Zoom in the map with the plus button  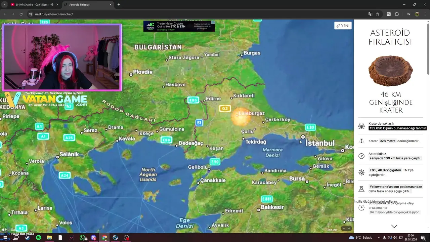tap(349, 228)
